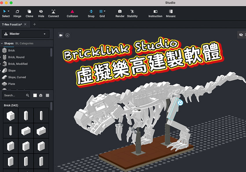Switch to BL Categories view
Viewport: 246px width, 172px height.
[24, 43]
